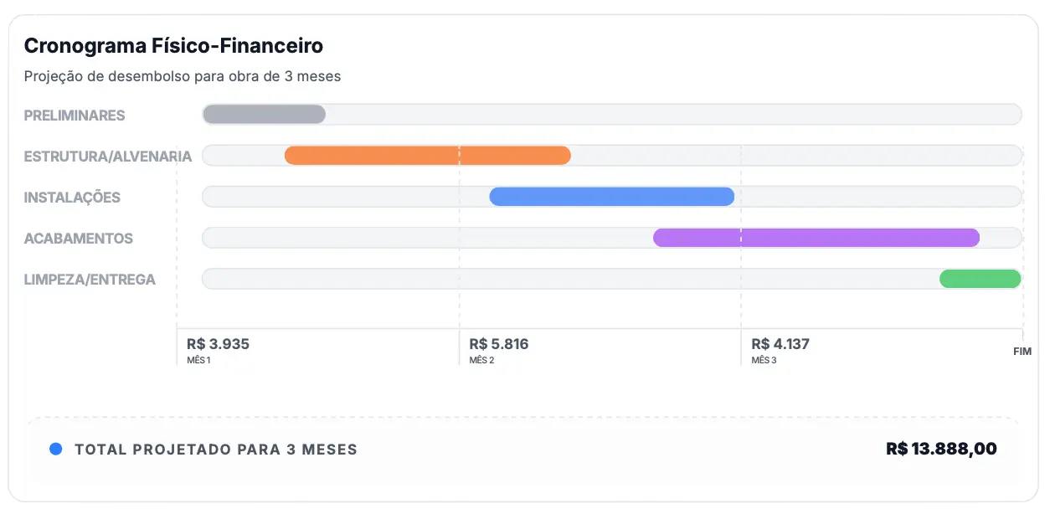Viewport: 1050px width, 514px height.
Task: Select the ACABAMENTOS row label
Action: tap(79, 239)
